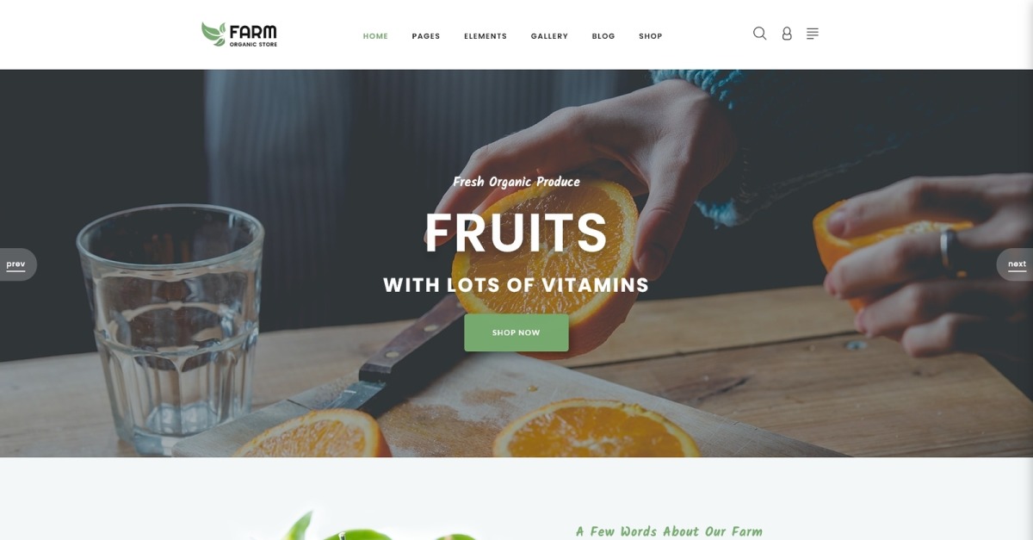Click the 'Fresh Organic Produce' tagline
The image size is (1033, 540).
(516, 182)
